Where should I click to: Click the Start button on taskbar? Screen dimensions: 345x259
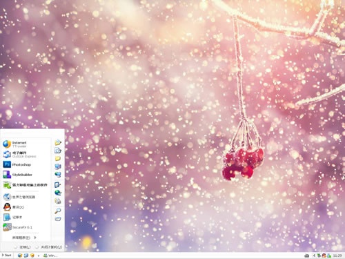click(x=6, y=256)
